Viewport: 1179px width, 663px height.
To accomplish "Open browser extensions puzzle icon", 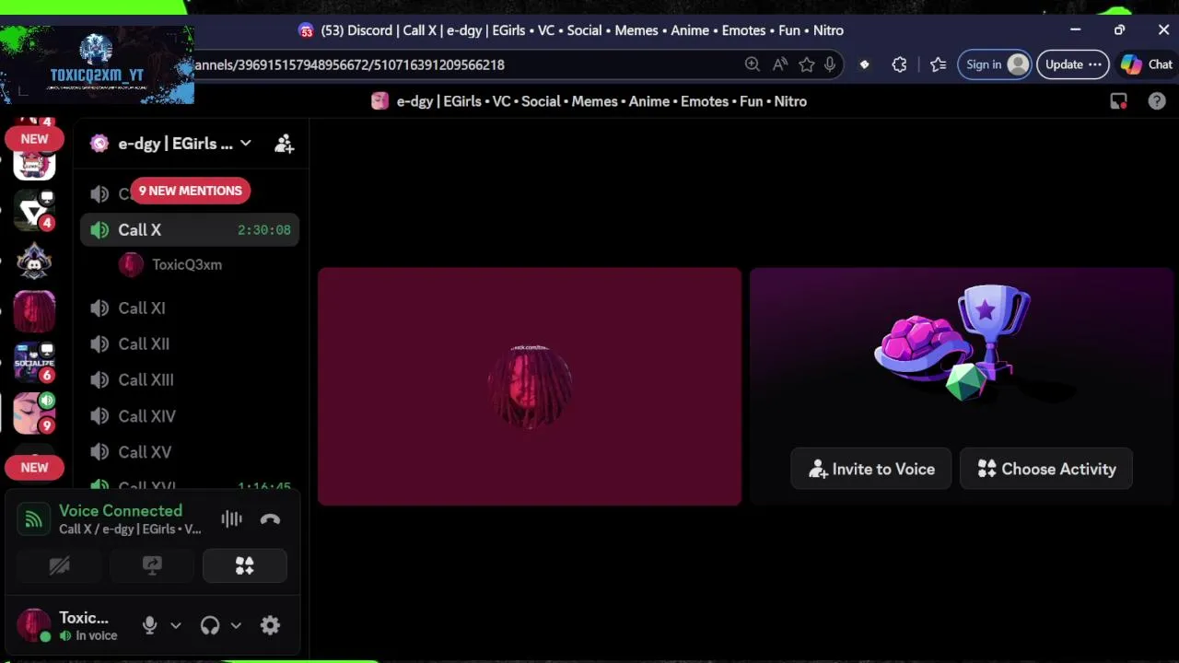I will [x=900, y=64].
